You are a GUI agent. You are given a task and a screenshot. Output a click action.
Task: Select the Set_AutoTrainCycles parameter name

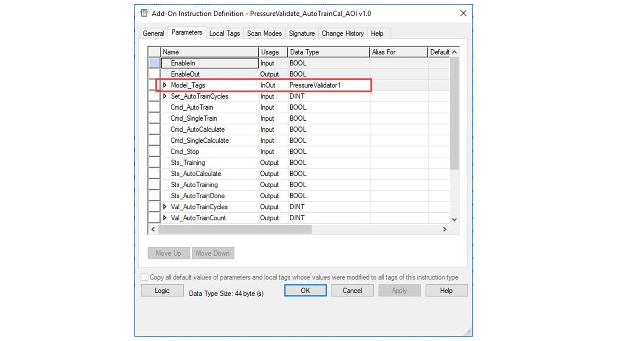(199, 96)
